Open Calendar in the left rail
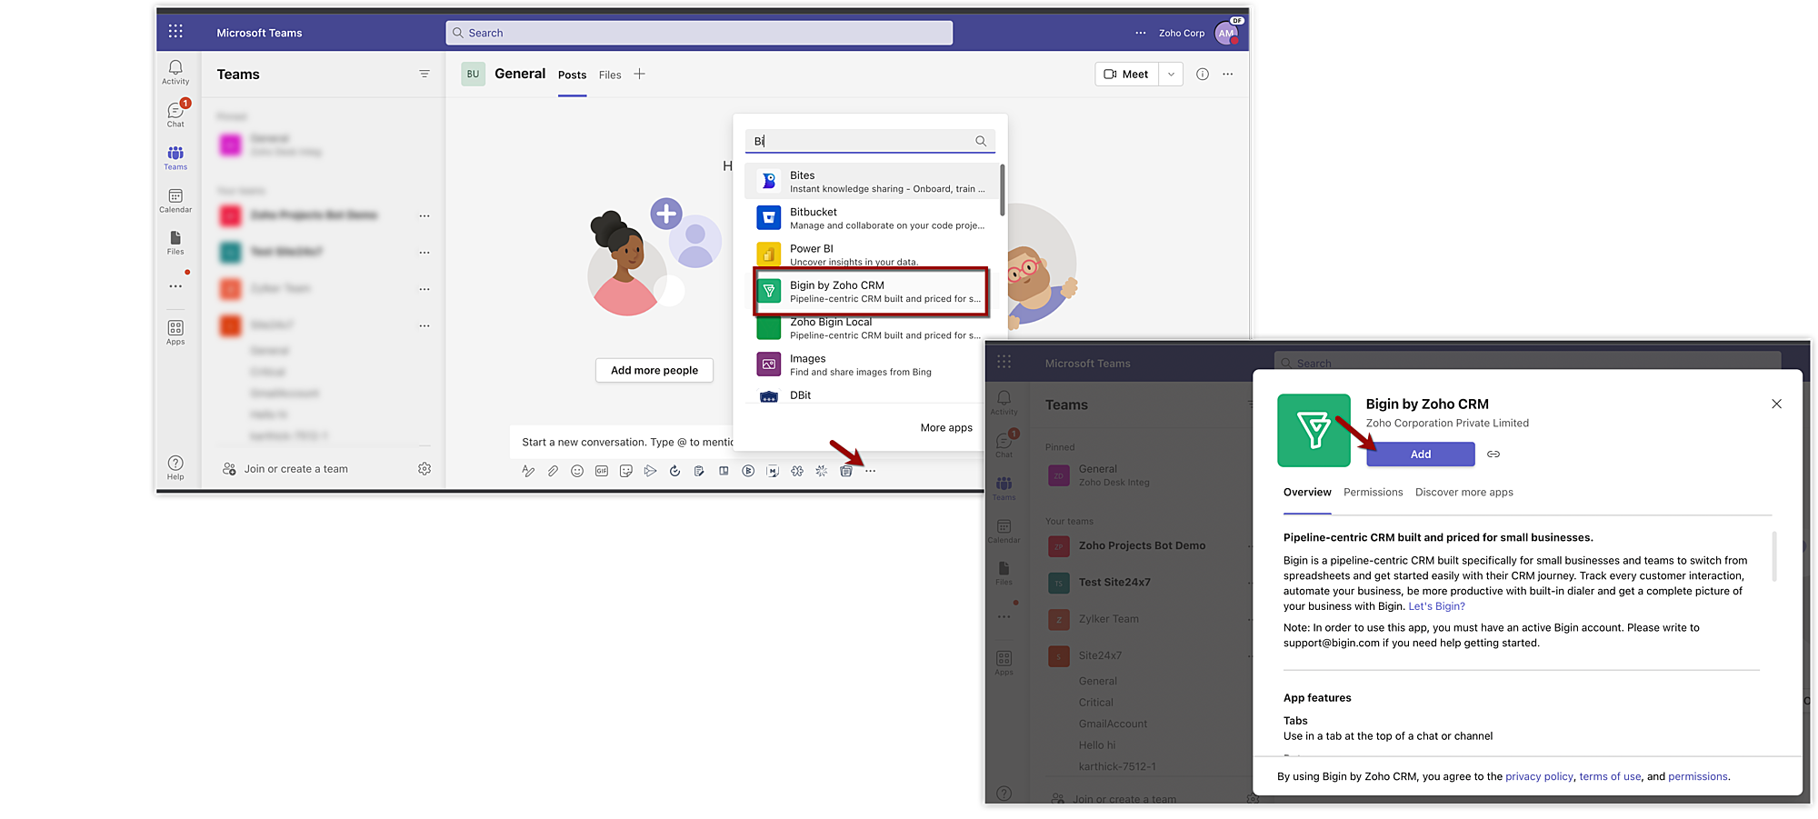This screenshot has width=1818, height=819. click(x=175, y=201)
